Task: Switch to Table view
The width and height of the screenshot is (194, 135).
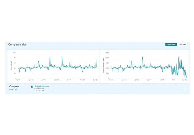Action: point(182,45)
